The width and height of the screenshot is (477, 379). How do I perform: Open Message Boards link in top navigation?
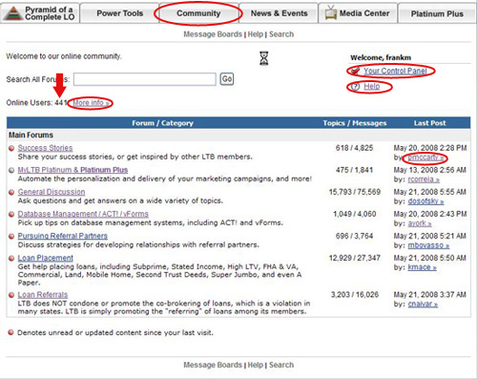click(x=213, y=34)
